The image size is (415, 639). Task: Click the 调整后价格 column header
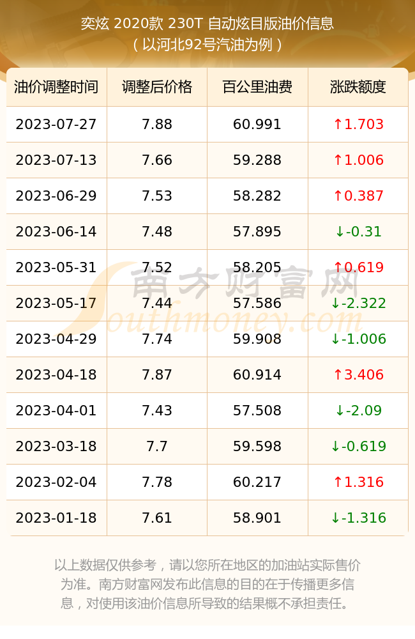point(157,87)
